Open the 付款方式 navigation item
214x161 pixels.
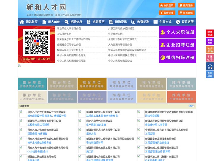[166, 22]
